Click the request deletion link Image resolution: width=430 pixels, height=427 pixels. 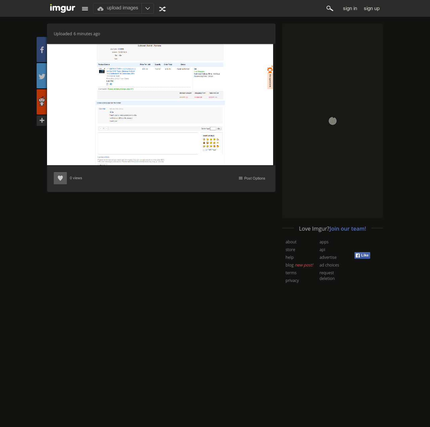click(x=327, y=276)
